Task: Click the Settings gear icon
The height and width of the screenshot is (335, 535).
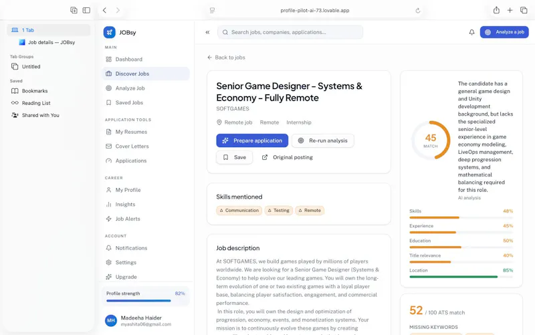Action: click(x=108, y=262)
